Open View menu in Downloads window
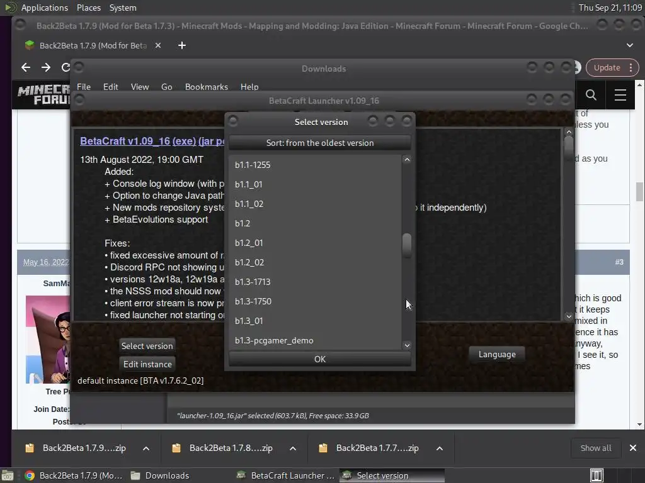 pos(139,87)
